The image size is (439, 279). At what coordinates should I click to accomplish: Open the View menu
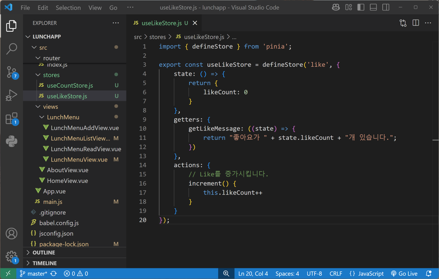(x=95, y=7)
